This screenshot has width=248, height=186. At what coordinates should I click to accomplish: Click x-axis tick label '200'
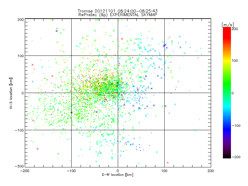pyautogui.click(x=211, y=171)
